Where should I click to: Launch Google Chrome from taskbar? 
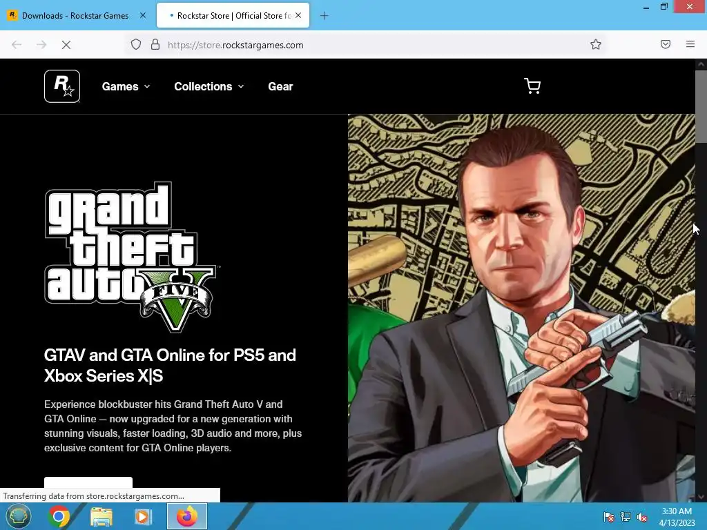59,516
